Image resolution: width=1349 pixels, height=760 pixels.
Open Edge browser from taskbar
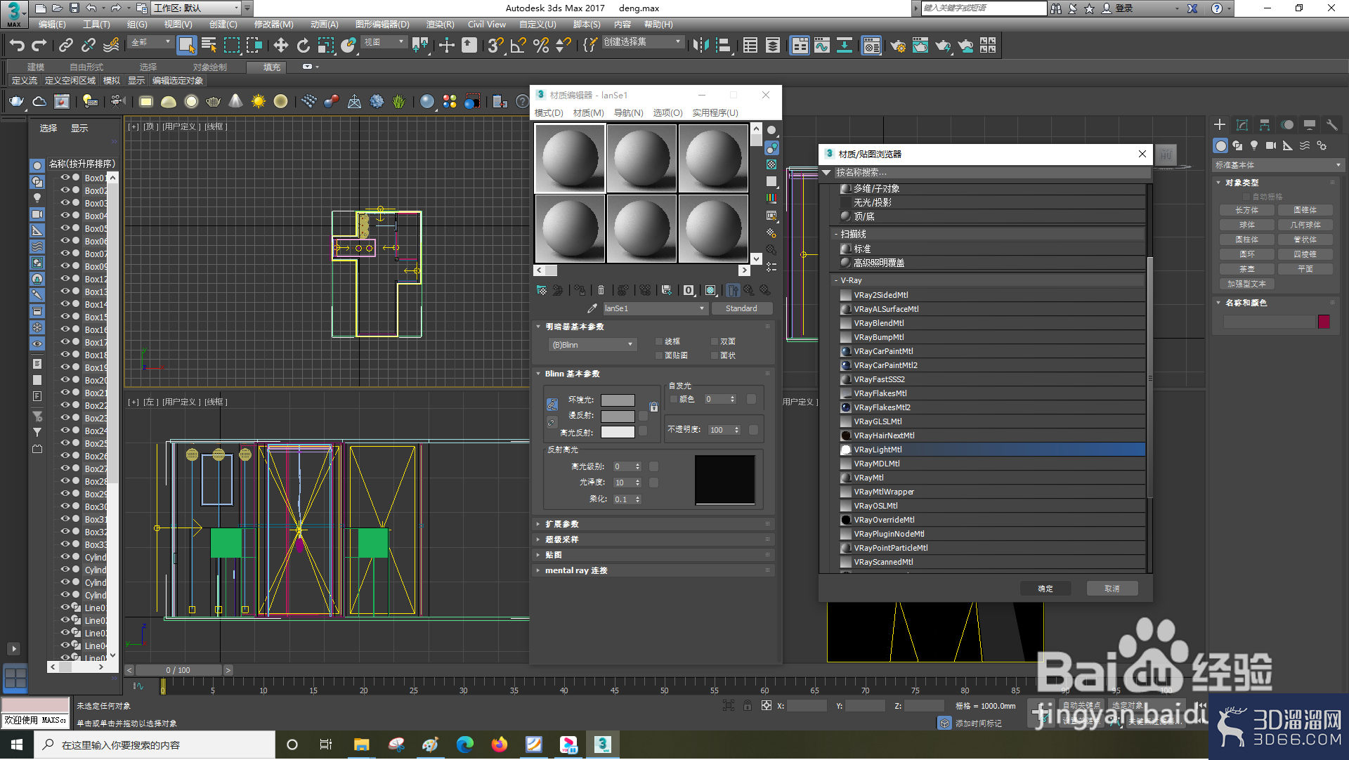coord(465,745)
